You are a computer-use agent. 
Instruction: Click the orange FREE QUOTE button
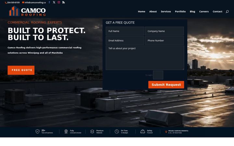pyautogui.click(x=21, y=70)
